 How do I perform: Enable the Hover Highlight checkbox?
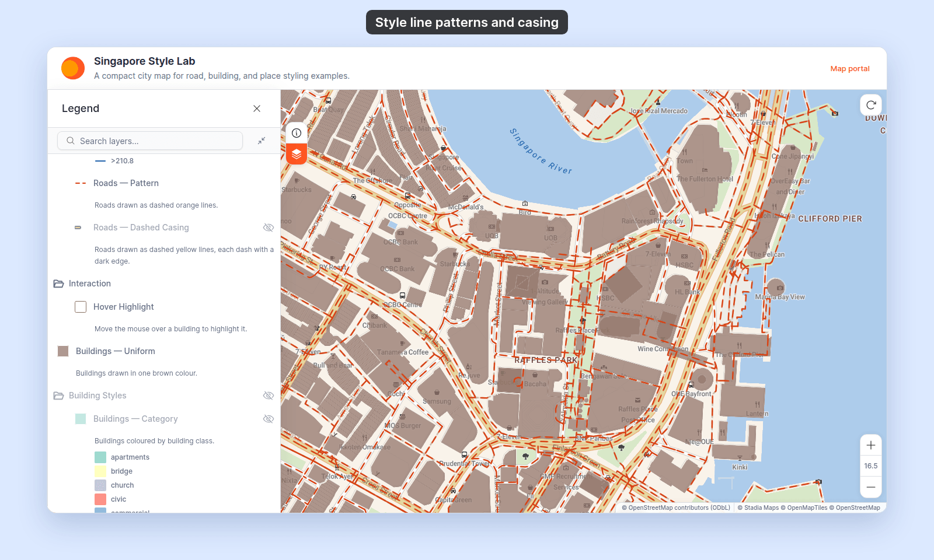(81, 307)
